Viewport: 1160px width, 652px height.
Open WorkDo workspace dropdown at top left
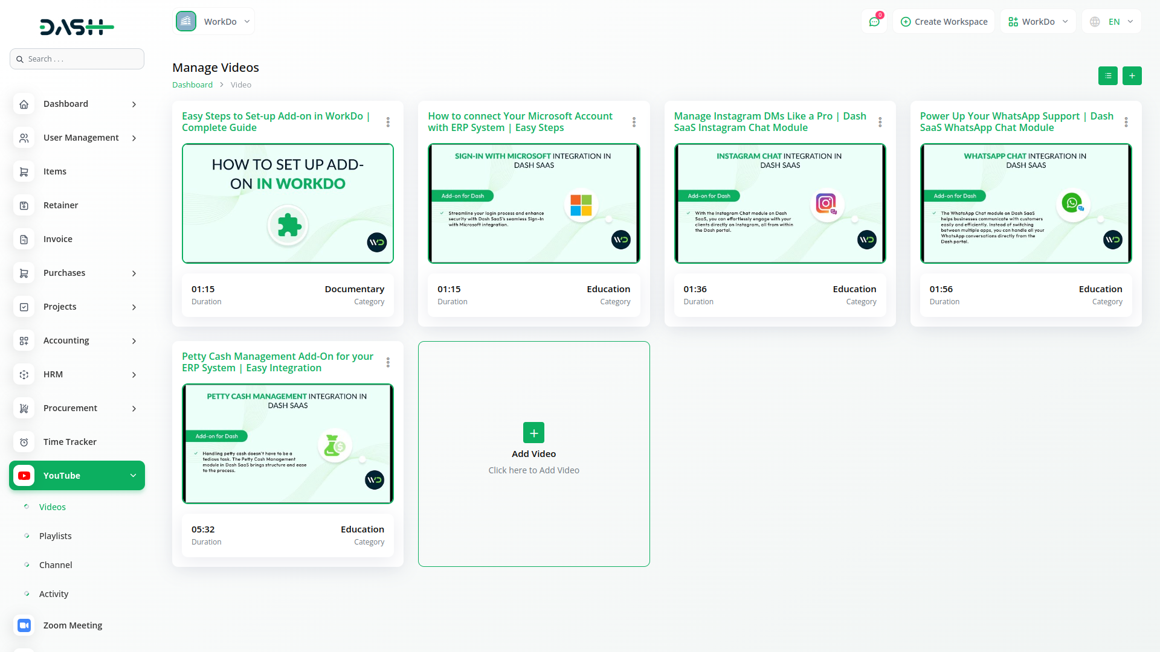pyautogui.click(x=214, y=22)
